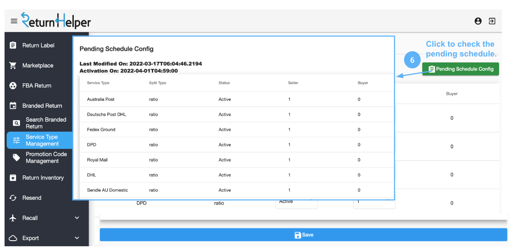The width and height of the screenshot is (516, 250).
Task: Select the Fedex Ground row
Action: [x=236, y=129]
